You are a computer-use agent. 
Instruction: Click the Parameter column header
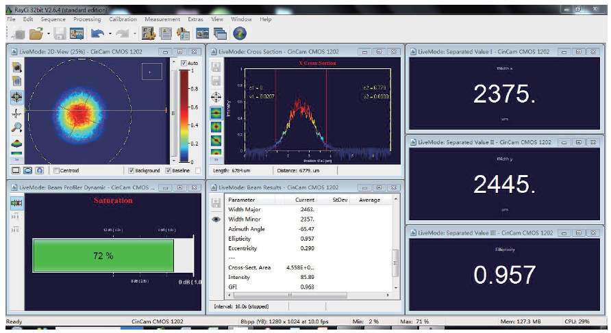point(241,200)
